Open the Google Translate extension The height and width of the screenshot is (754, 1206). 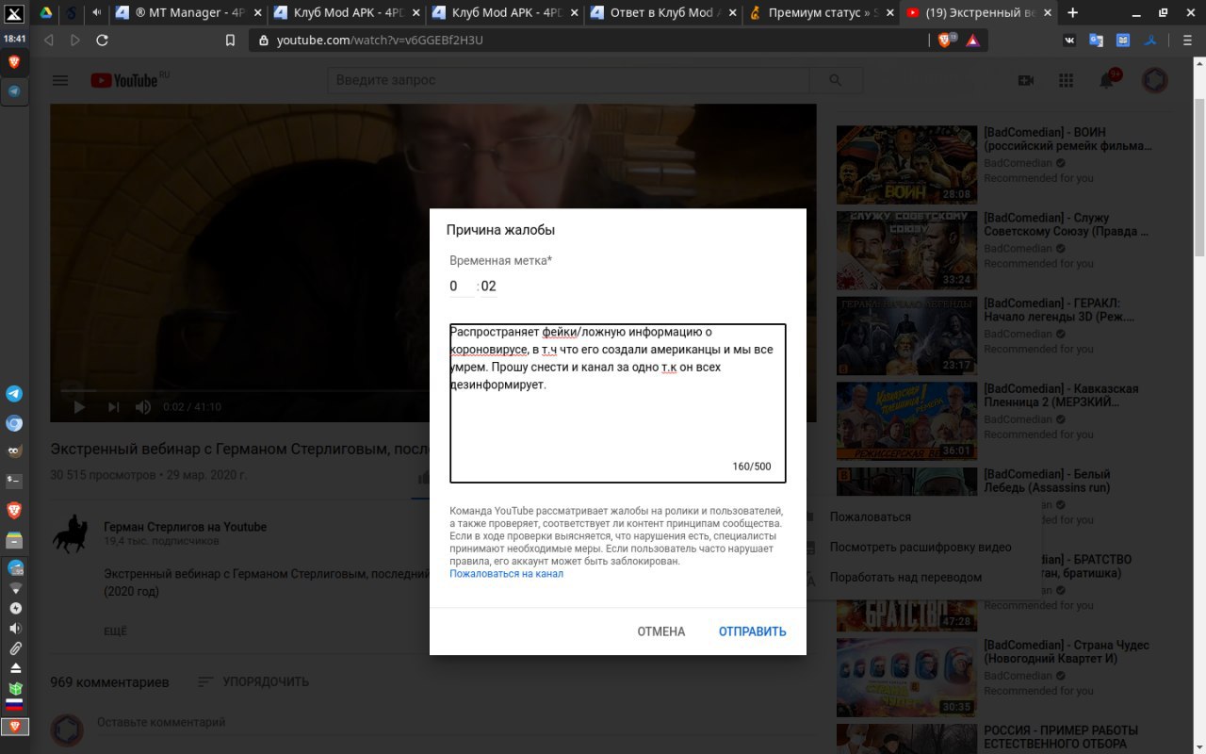pos(1096,41)
